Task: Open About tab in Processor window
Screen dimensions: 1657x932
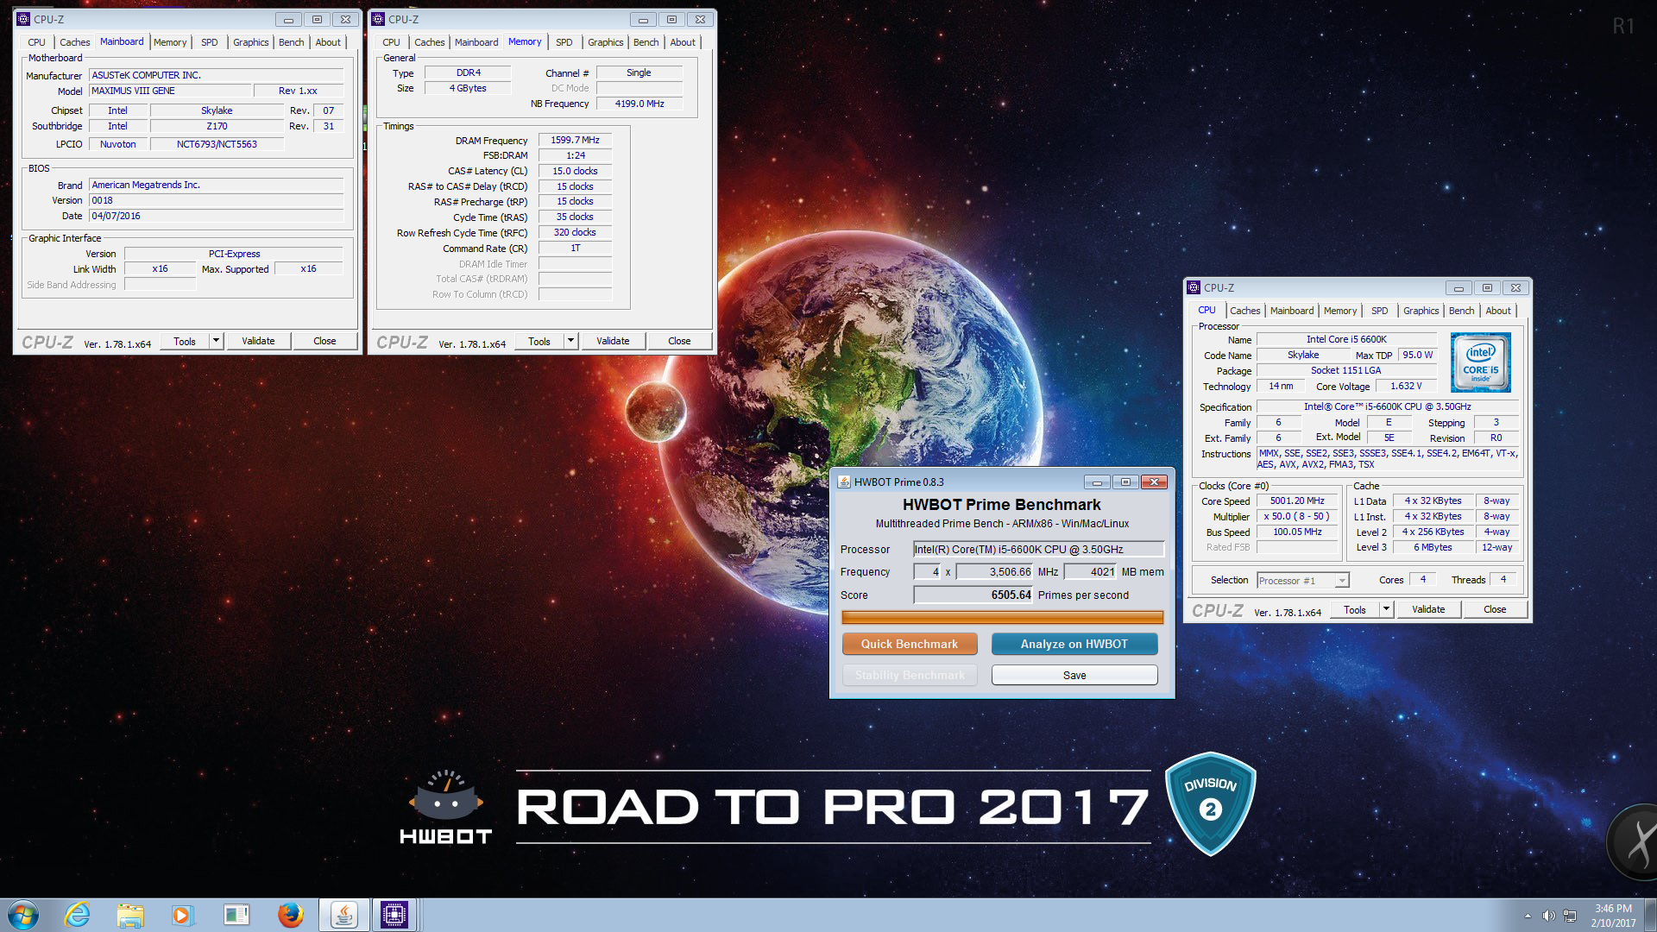Action: pyautogui.click(x=1498, y=311)
